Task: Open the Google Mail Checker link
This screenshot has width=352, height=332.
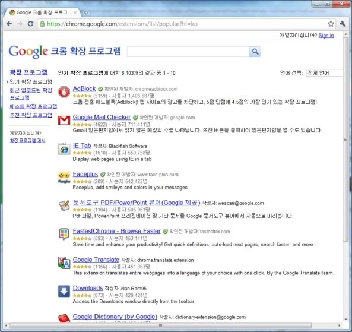Action: point(102,117)
